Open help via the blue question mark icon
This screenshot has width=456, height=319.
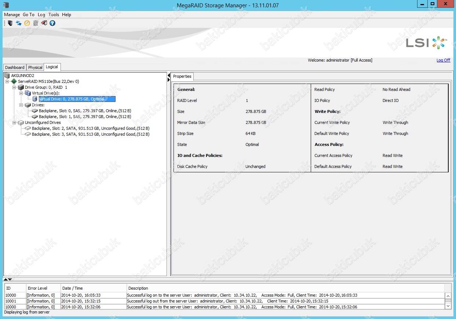click(x=52, y=23)
